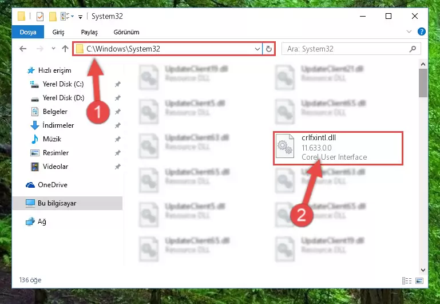Click the Back navigation arrow

click(x=23, y=49)
